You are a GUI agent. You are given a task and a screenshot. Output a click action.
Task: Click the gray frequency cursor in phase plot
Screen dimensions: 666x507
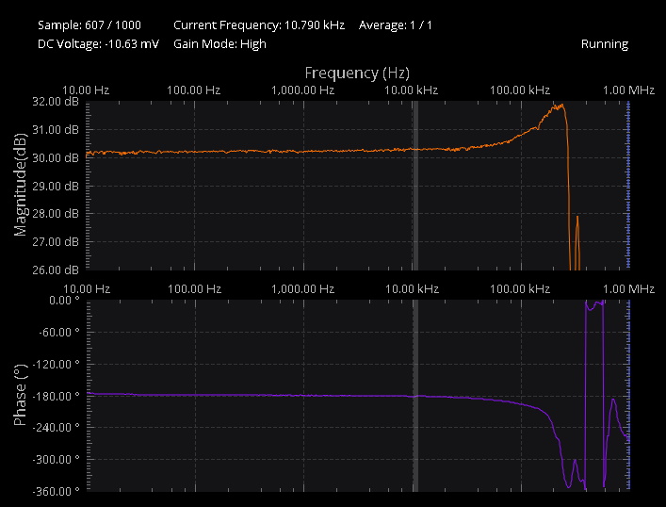tap(414, 396)
